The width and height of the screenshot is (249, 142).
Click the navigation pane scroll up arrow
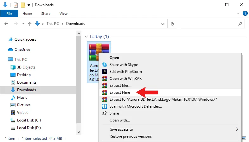(x=79, y=33)
